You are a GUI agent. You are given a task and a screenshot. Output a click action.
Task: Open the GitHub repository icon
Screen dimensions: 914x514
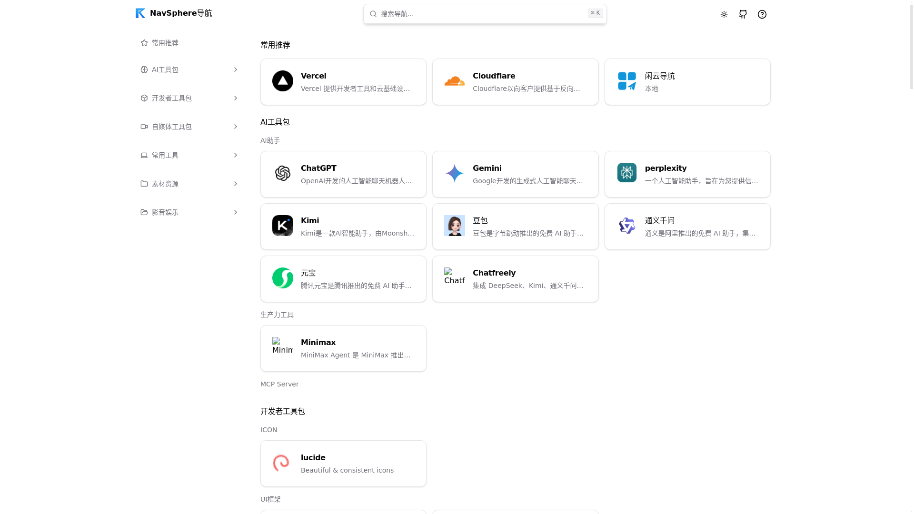pos(743,14)
